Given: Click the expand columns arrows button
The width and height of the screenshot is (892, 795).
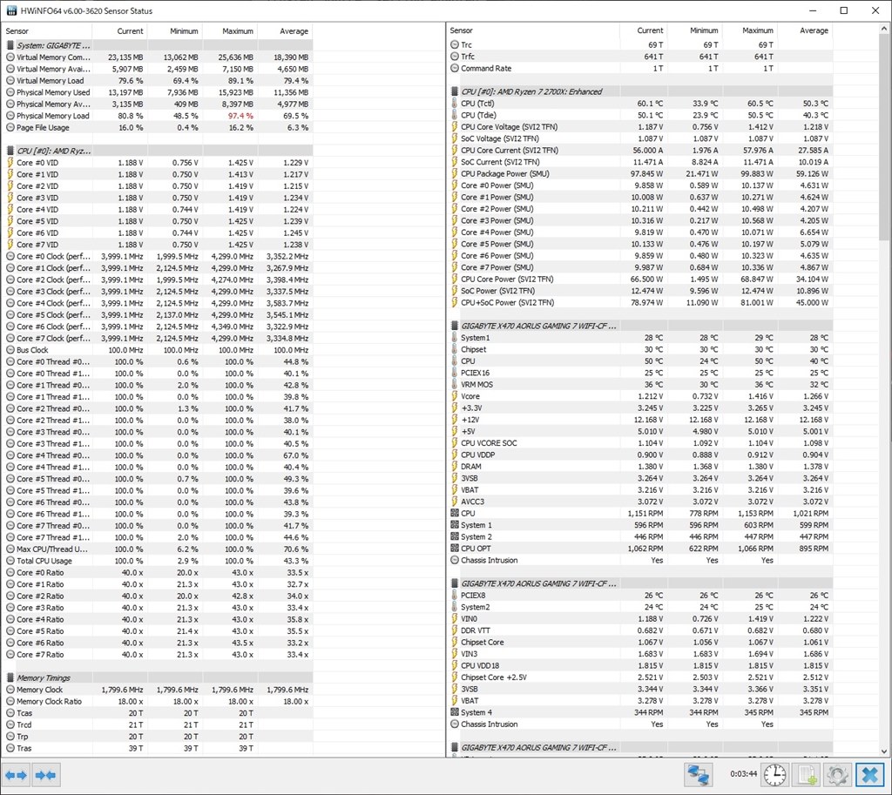Looking at the screenshot, I should tap(17, 774).
